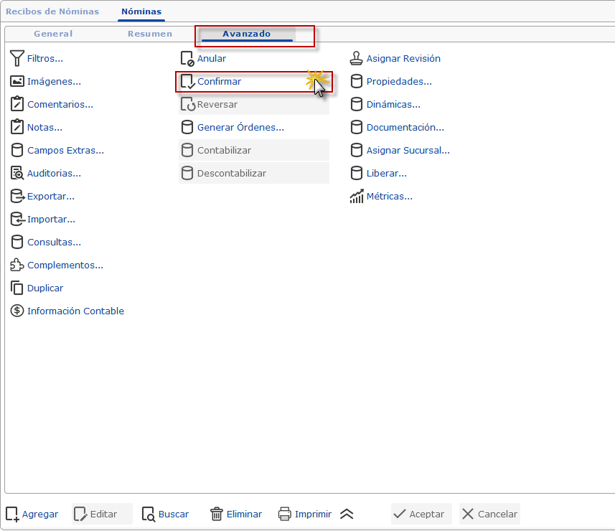Screen dimensions: 615x531
Task: Switch to the General tab
Action: pyautogui.click(x=53, y=34)
